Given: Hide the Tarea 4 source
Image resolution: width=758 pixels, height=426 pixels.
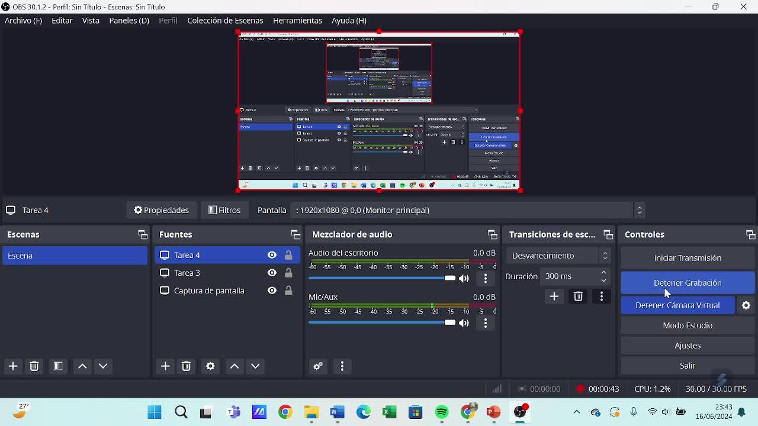Looking at the screenshot, I should pyautogui.click(x=272, y=255).
